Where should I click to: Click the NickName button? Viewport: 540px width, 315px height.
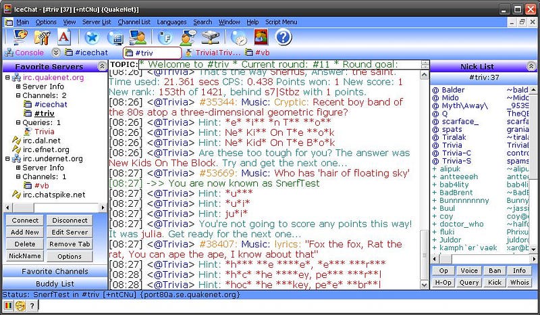(25, 256)
